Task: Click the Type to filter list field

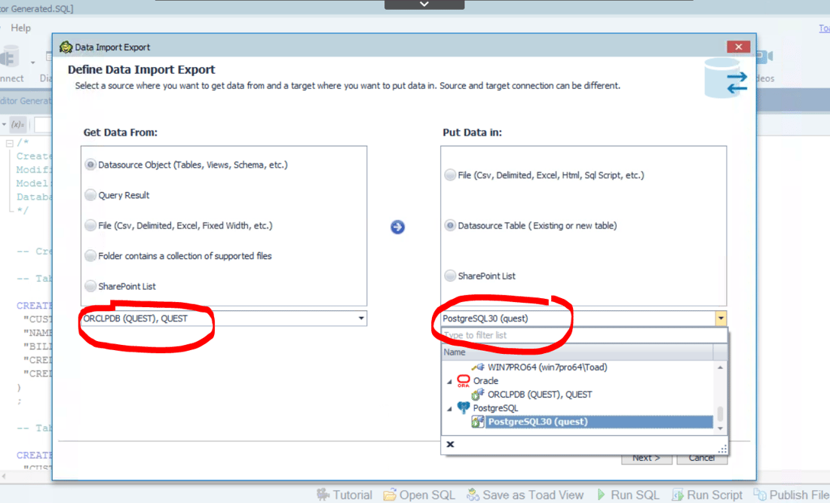Action: [x=584, y=335]
